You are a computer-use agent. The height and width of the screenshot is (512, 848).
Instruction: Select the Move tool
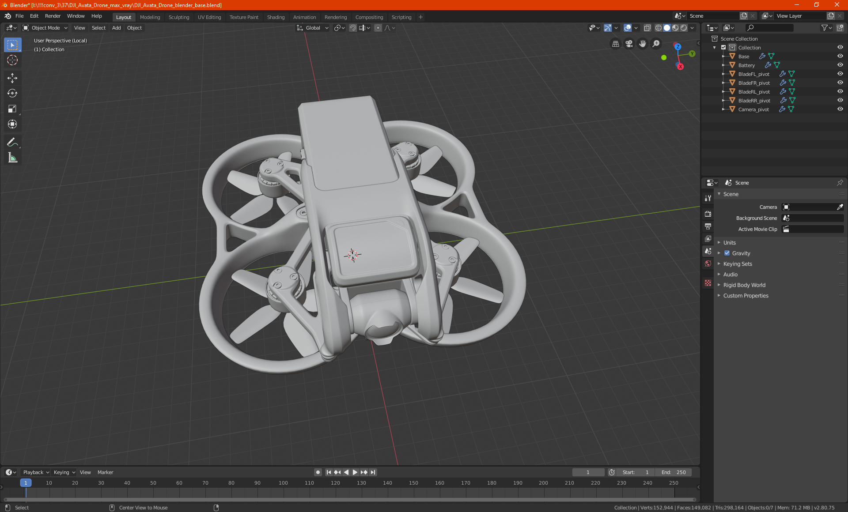(x=12, y=78)
